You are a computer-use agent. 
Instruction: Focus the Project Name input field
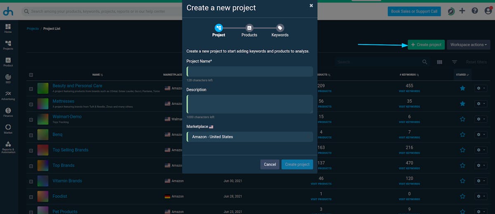[250, 72]
